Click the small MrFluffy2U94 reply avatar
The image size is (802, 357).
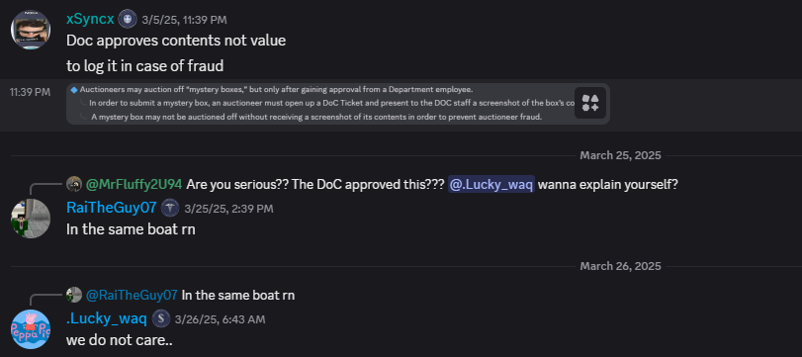point(74,184)
